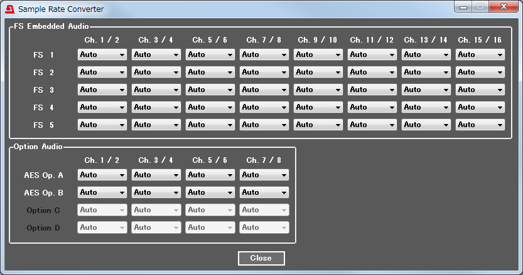The image size is (523, 275).
Task: Open FS 2 Ch. 5 / 6 dropdown
Action: pyautogui.click(x=210, y=72)
